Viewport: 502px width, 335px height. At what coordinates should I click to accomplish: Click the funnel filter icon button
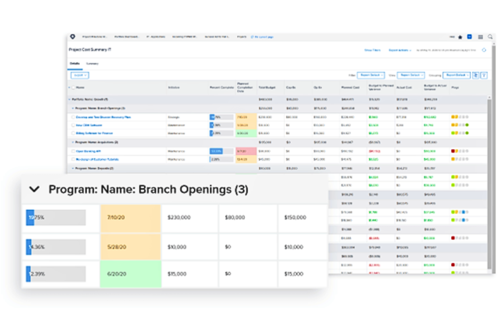coord(484,75)
